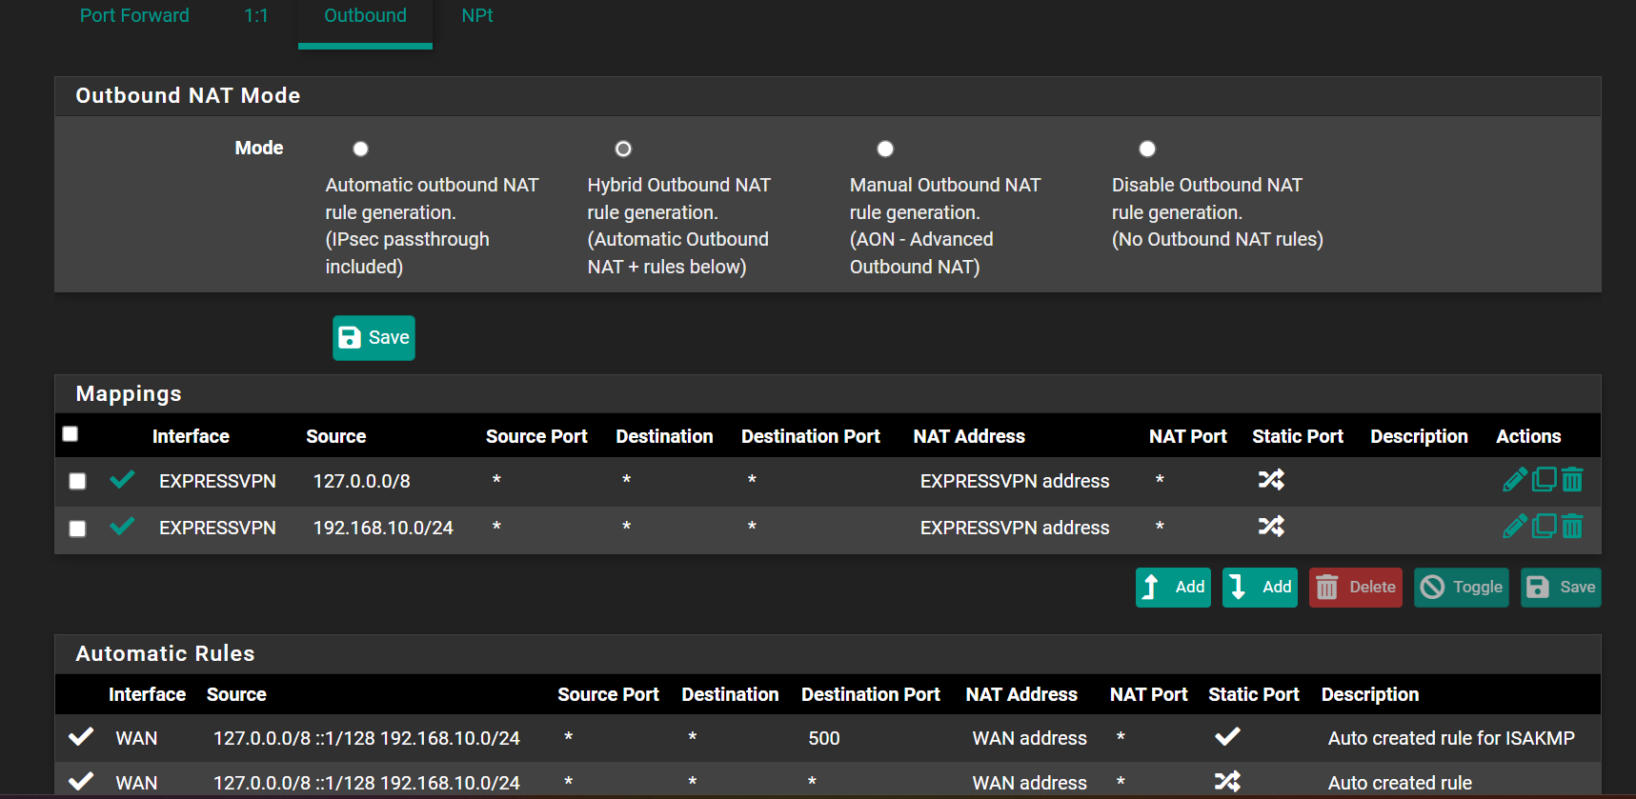This screenshot has width=1636, height=799.
Task: Click the Toggle button for selected mappings
Action: (1461, 587)
